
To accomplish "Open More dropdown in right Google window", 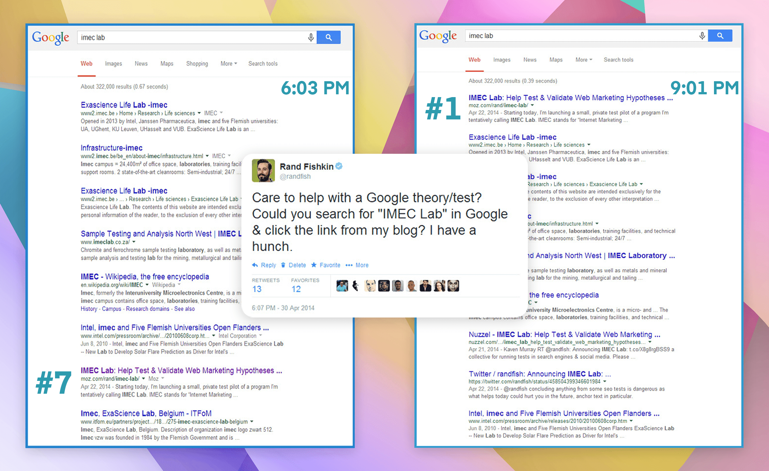I will (584, 60).
